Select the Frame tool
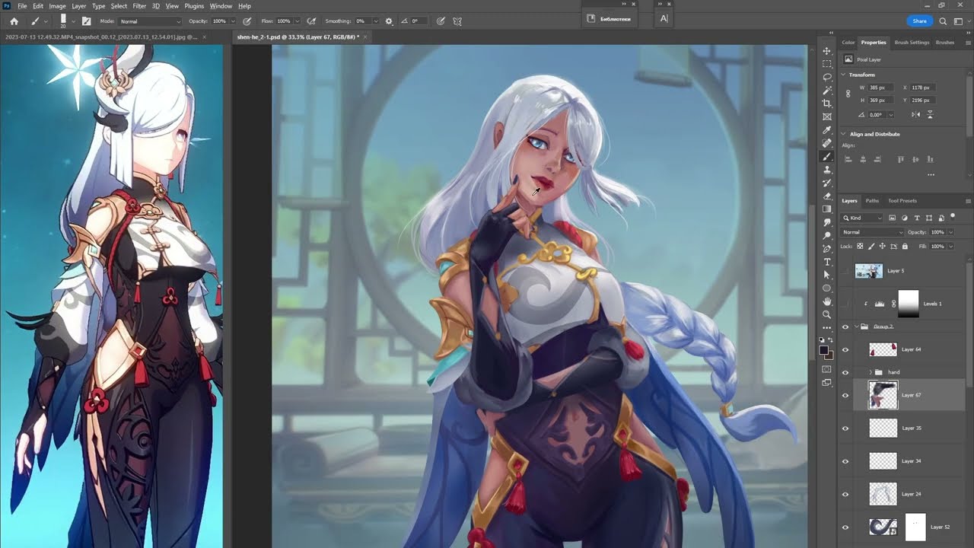The height and width of the screenshot is (548, 974). [x=827, y=117]
